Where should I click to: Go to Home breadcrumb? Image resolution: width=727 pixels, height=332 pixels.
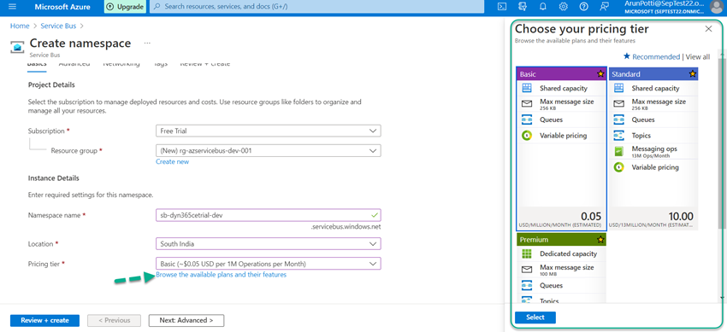(20, 26)
